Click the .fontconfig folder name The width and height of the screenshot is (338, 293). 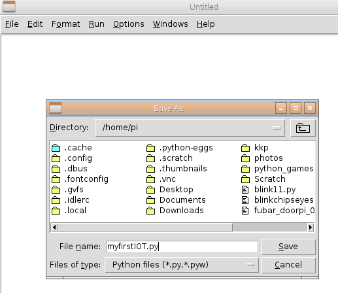[x=86, y=179]
